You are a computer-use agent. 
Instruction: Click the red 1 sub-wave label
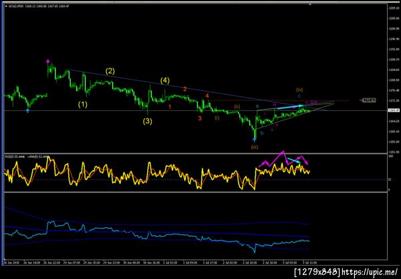170,107
